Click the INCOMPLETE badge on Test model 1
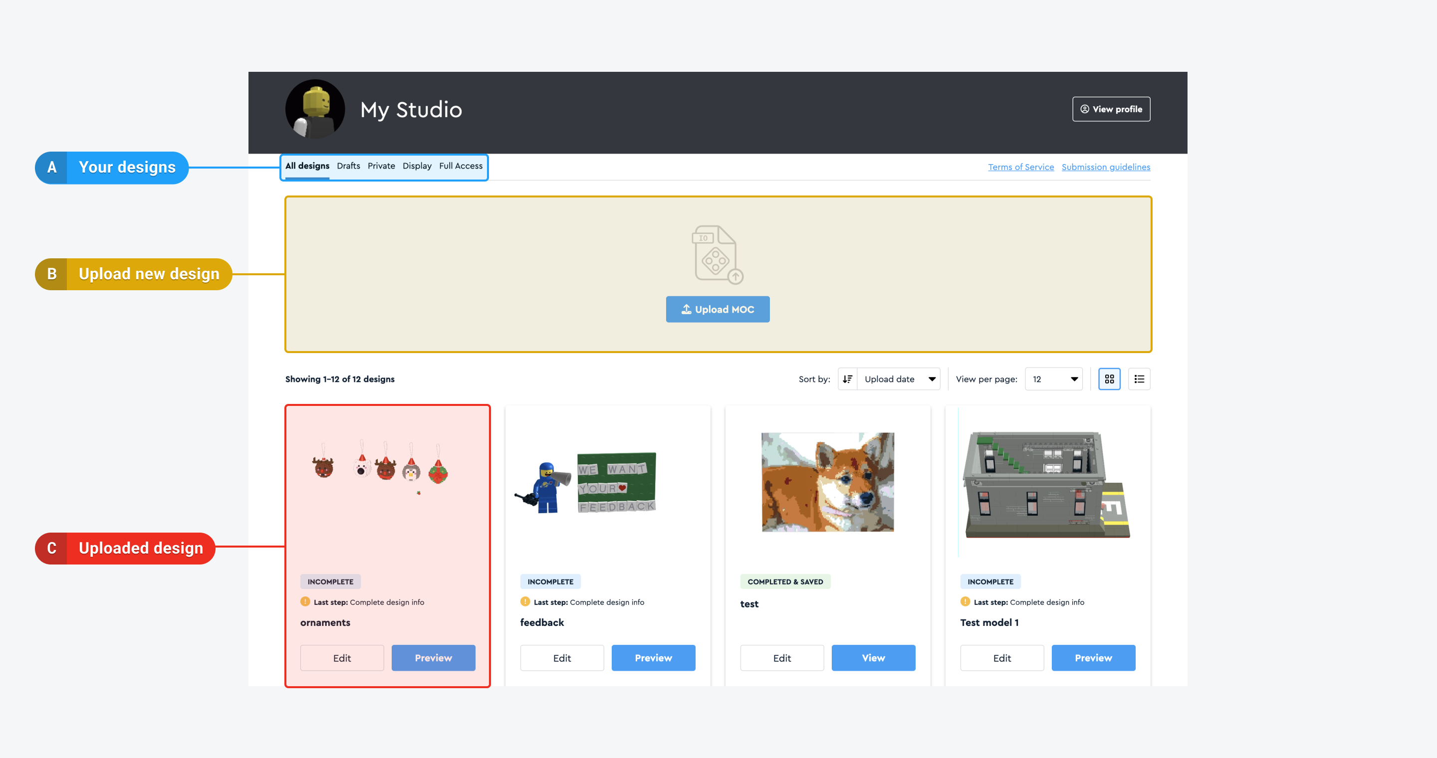The width and height of the screenshot is (1437, 758). (x=991, y=582)
